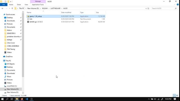The image size is (180, 101).
Task: Switch to Large icons view layout
Action: tap(177, 95)
